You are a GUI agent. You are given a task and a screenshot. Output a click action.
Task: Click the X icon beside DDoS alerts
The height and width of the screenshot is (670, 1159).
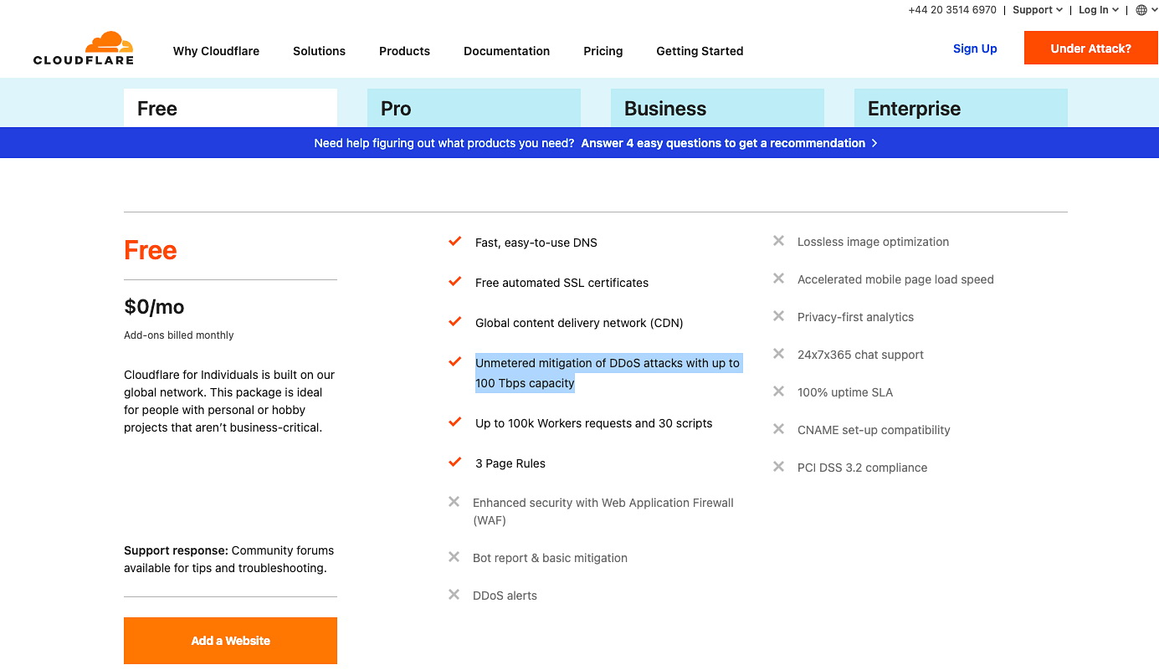[x=454, y=595]
